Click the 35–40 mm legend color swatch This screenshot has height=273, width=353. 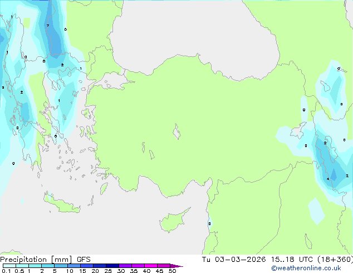tap(138, 266)
